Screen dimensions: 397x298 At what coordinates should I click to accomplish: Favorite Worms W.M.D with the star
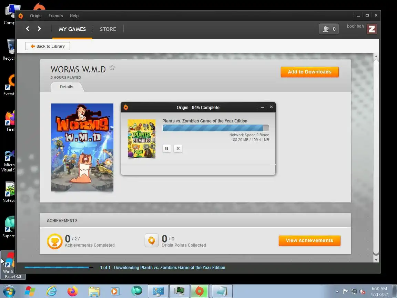click(x=112, y=68)
